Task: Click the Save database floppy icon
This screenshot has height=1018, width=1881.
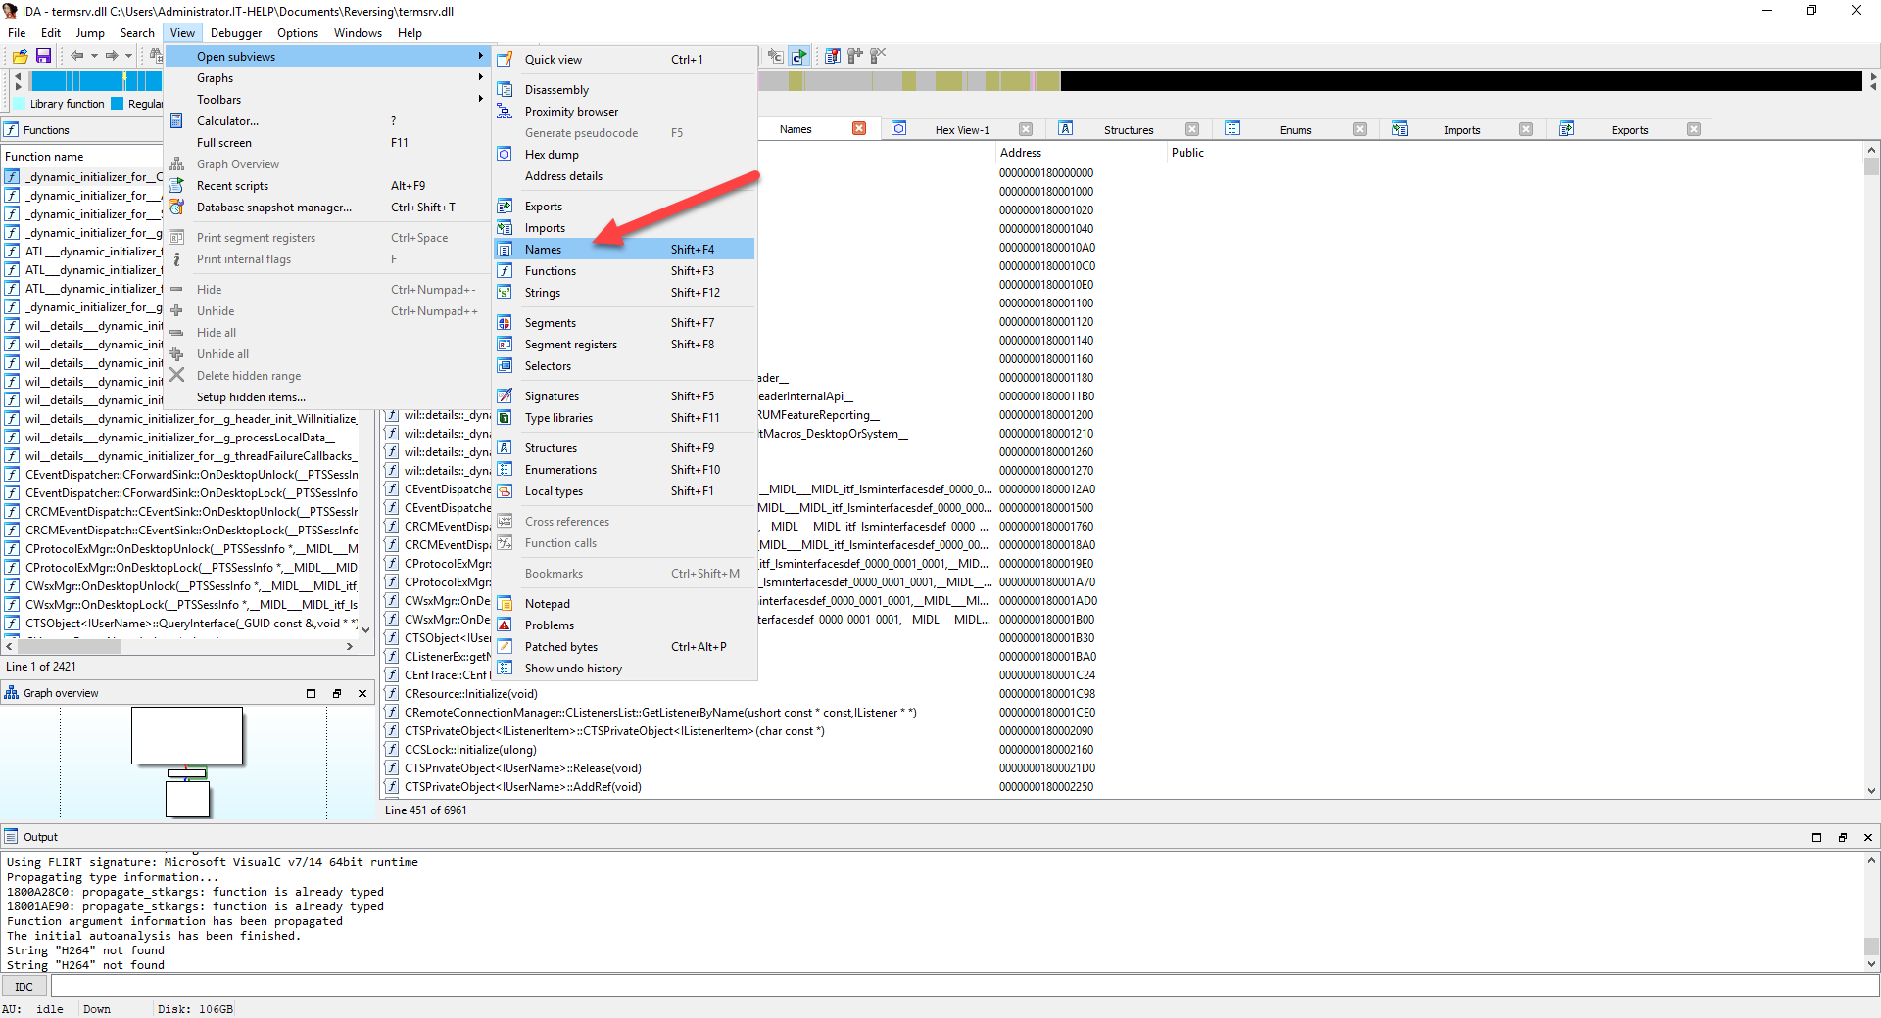Action: click(43, 56)
